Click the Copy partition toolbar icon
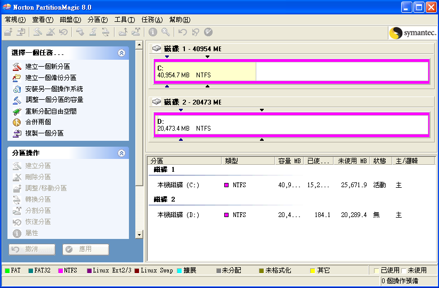 [21, 32]
